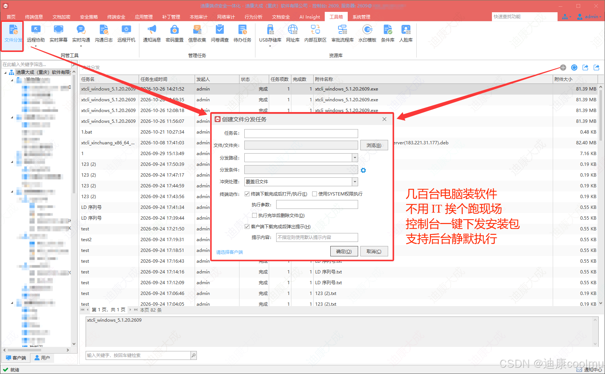Open the 通知消息 notification tool
Screen dimensions: 605x374
(x=152, y=33)
